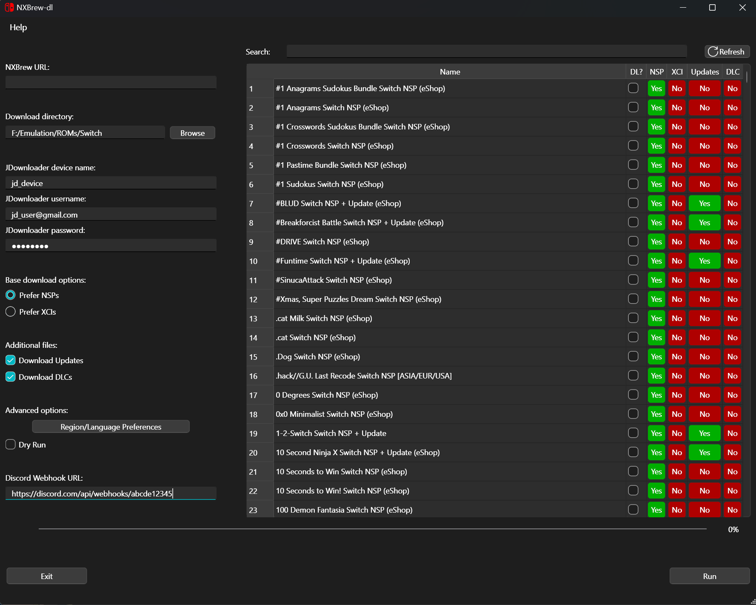Check DL box for #Funtime Switch NSP

(x=633, y=261)
